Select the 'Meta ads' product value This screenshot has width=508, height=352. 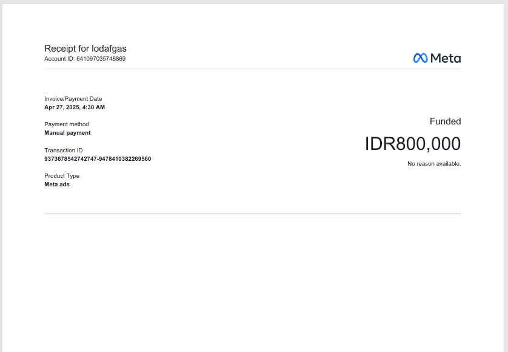57,184
